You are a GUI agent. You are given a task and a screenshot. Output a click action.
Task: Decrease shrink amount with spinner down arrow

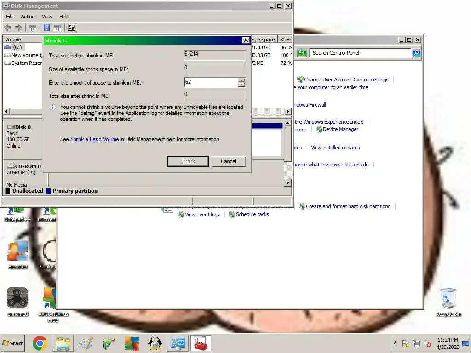241,85
